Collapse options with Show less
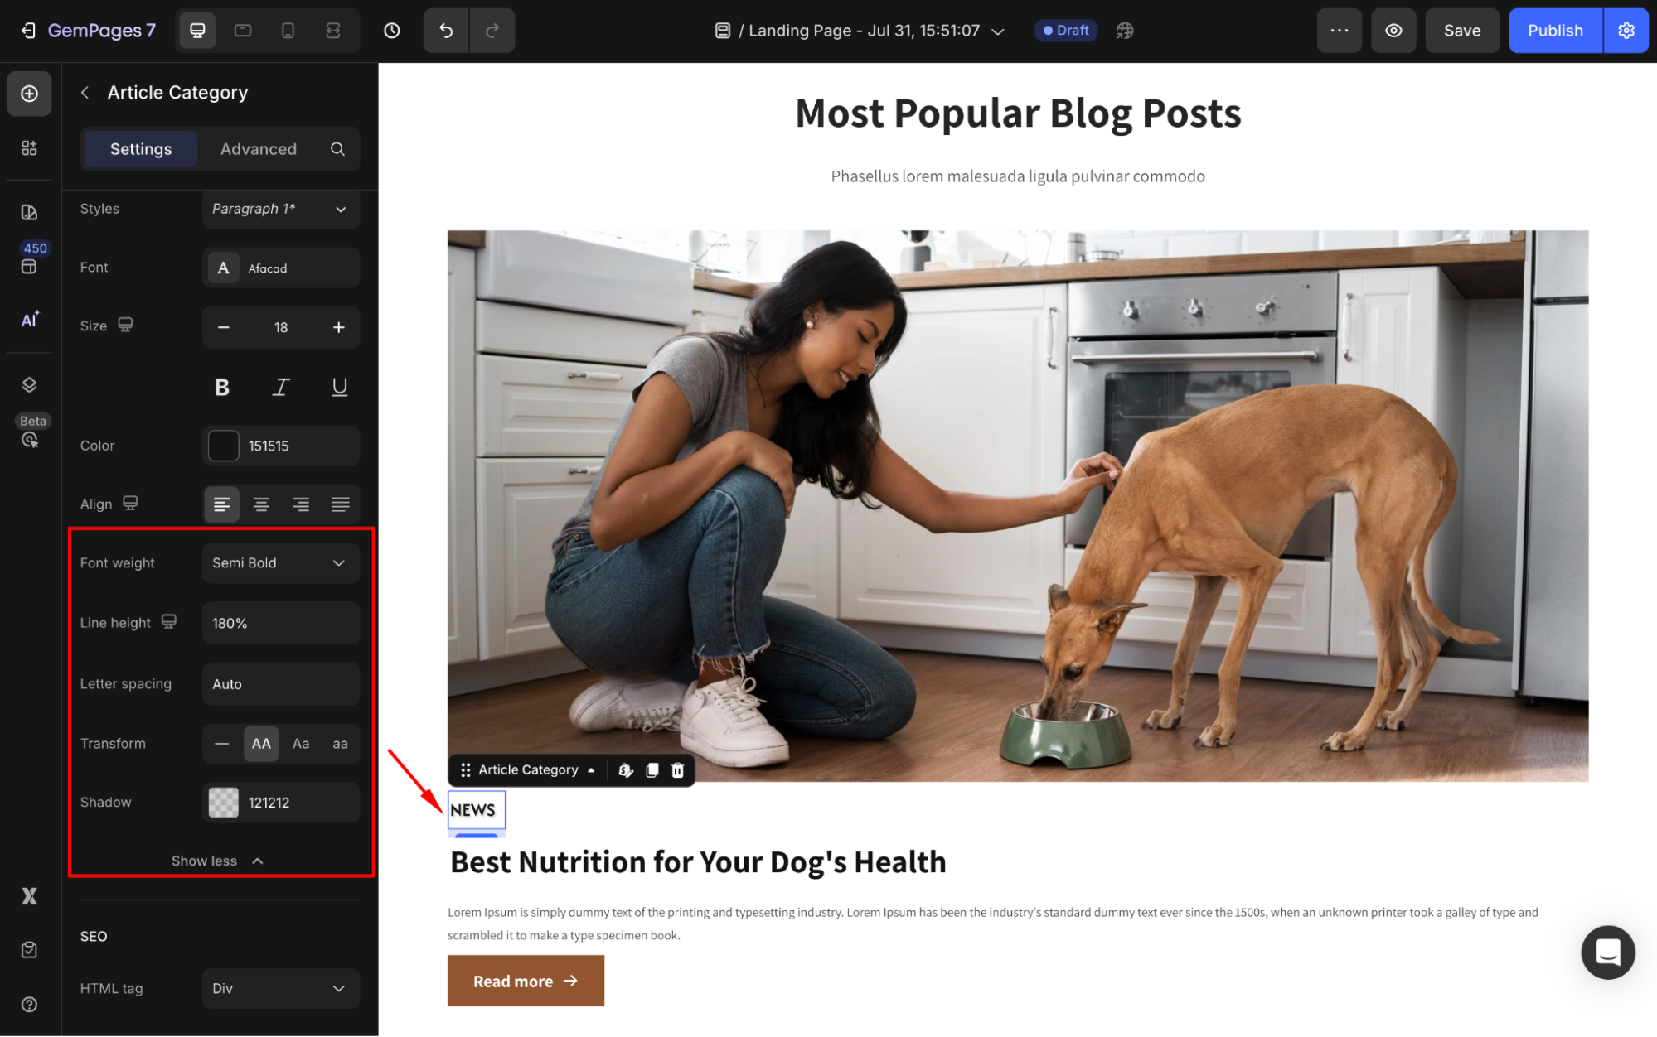The height and width of the screenshot is (1037, 1657). coord(217,861)
